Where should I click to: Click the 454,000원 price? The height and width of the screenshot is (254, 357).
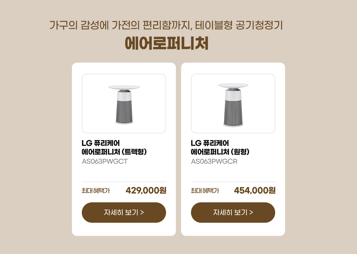tap(255, 190)
